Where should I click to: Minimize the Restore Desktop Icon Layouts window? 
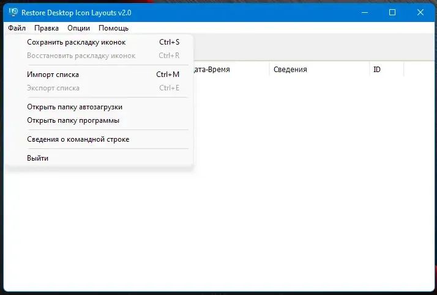coord(365,12)
